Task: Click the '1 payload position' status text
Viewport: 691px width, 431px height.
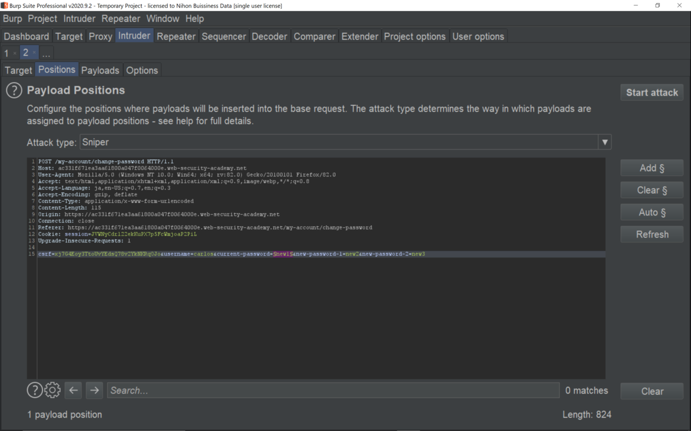Action: coord(64,414)
